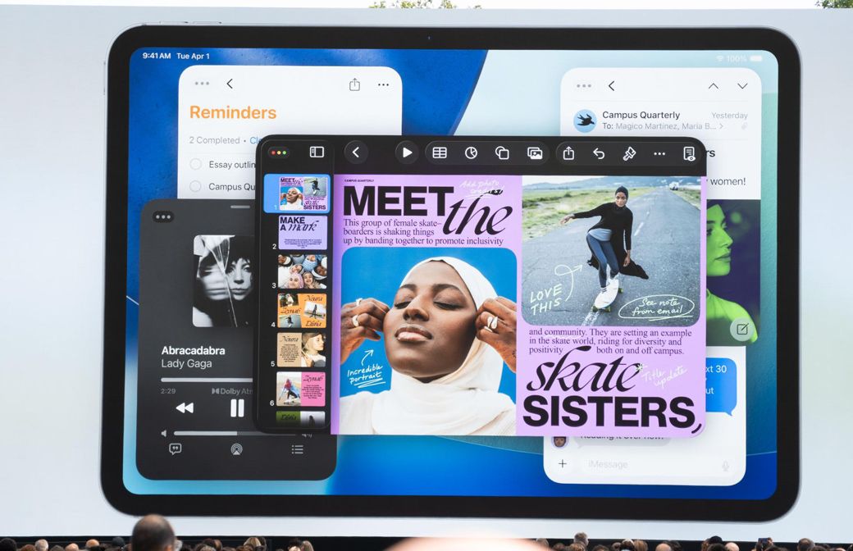Undo last action in Keynote
Viewport: 853px width, 551px height.
[599, 153]
